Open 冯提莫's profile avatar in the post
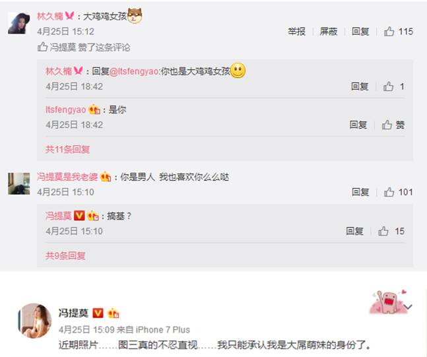Image resolution: width=427 pixels, height=357 pixels. (34, 321)
